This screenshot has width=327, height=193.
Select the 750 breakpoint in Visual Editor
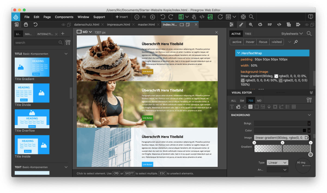[x=250, y=100]
